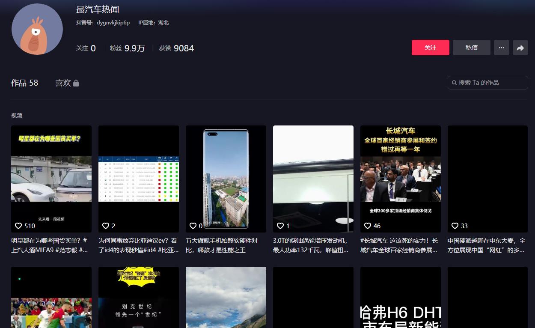Click the profile avatar picture

tap(37, 29)
